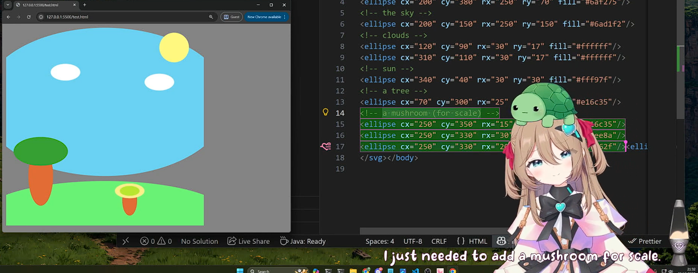Open the Guest profile button
Screen dimensions: 698x273
point(231,17)
